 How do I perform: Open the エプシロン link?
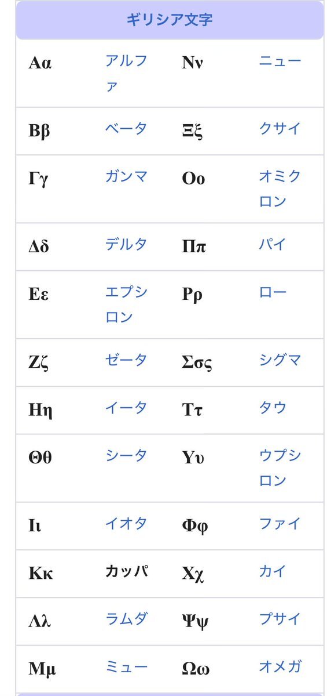[126, 304]
